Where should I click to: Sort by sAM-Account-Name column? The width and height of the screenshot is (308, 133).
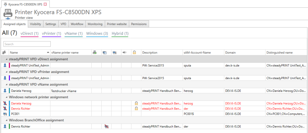tap(203, 53)
